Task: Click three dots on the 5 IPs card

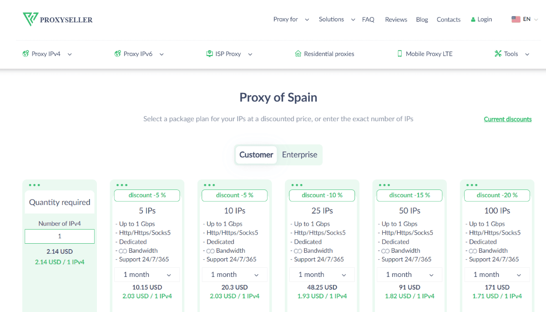Action: (122, 185)
